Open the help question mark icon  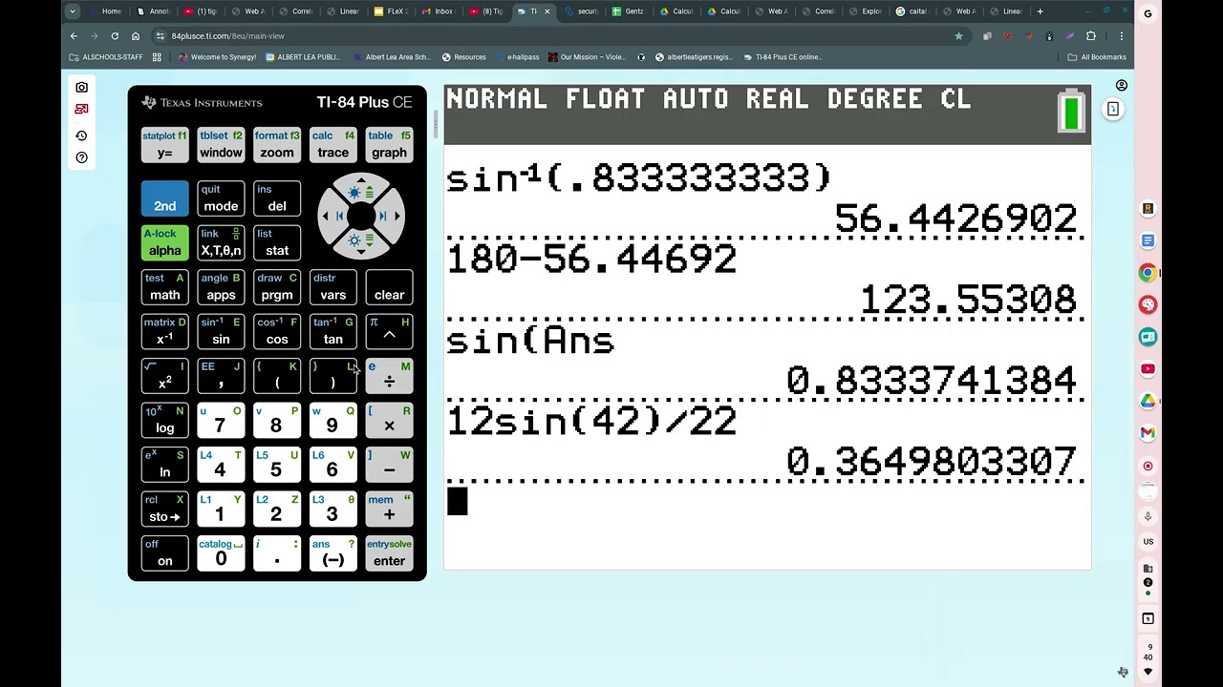tap(81, 157)
